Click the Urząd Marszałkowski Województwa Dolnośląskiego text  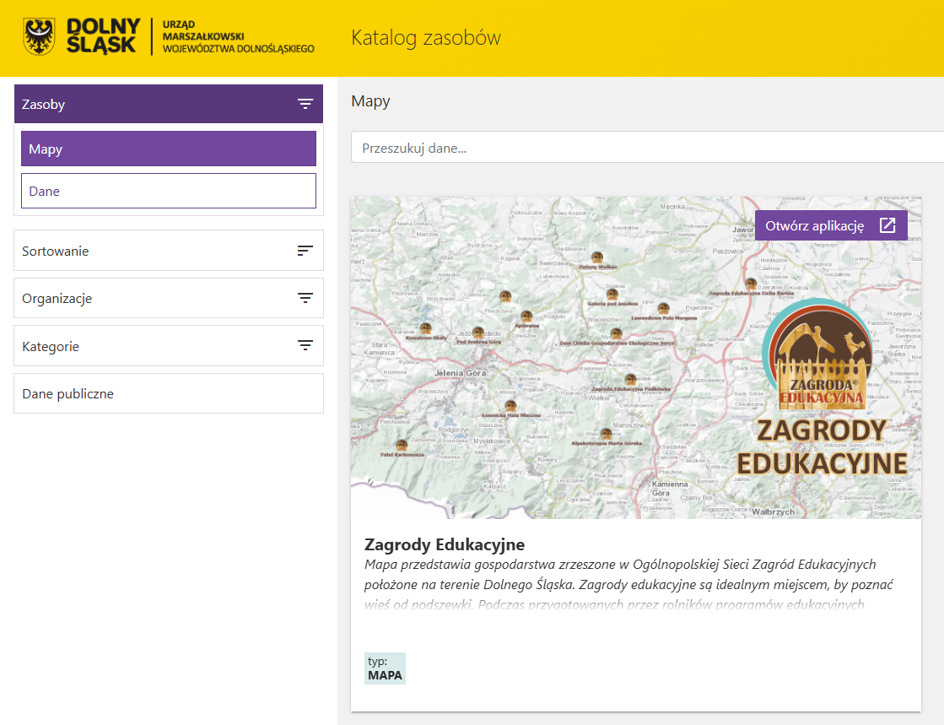[x=238, y=37]
